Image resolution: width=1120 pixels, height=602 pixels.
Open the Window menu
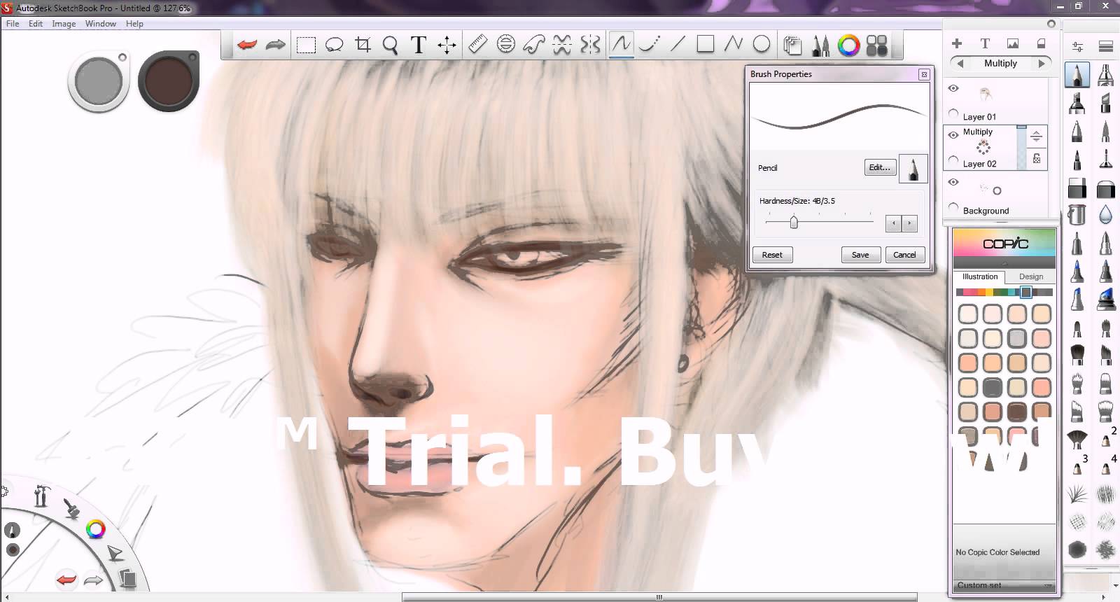101,23
